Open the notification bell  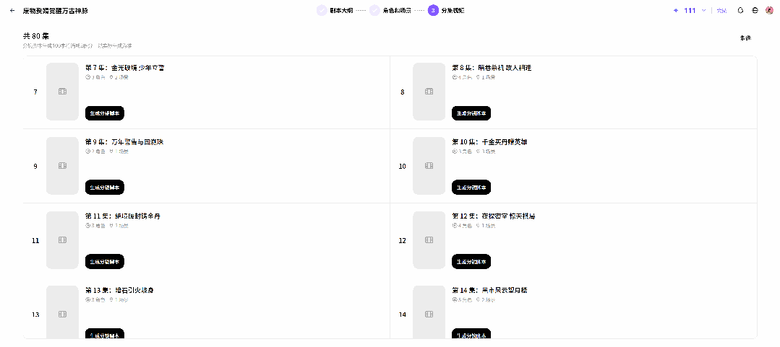(x=740, y=10)
